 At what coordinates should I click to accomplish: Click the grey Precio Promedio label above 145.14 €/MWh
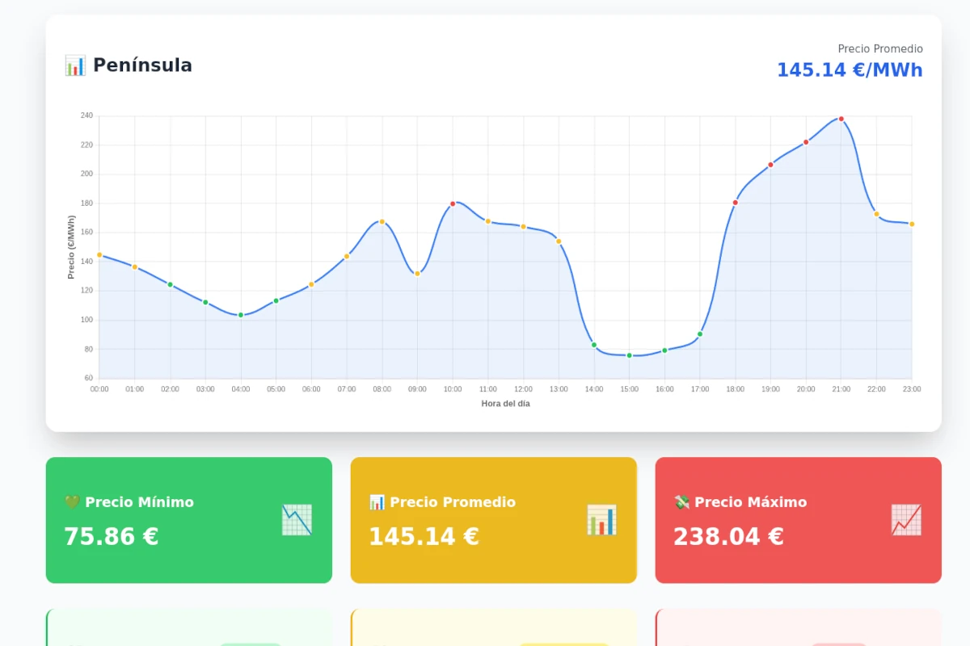pos(880,49)
